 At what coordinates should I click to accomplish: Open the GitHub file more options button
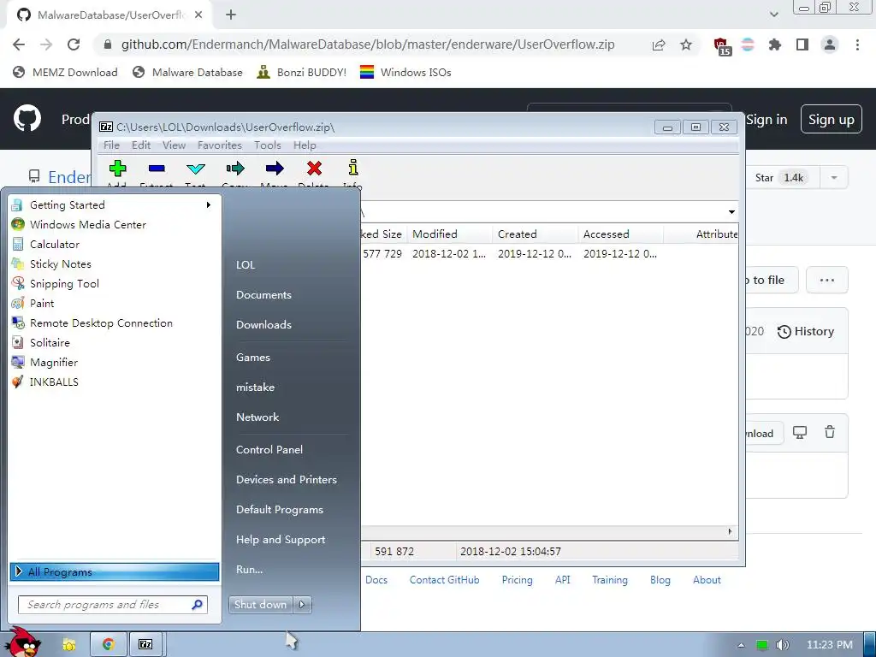827,280
